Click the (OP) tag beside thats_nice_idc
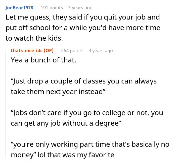Viewport: 176px width, 162px height. point(49,51)
